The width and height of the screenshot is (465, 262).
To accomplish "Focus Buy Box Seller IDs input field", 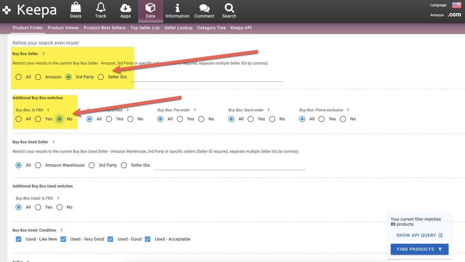I will coord(207,77).
